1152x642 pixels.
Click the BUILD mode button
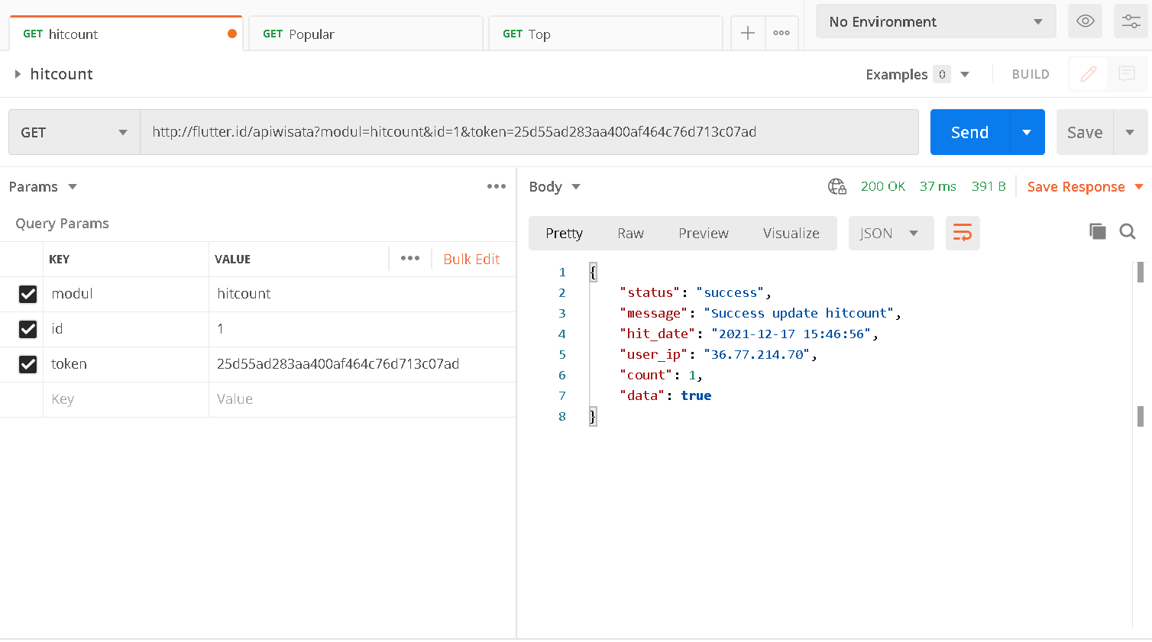[x=1031, y=74]
